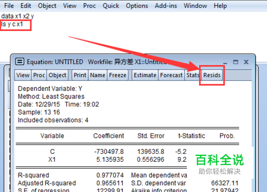Click the Std. Error column header
Viewport: 267px width, 192px height.
[x=151, y=136]
